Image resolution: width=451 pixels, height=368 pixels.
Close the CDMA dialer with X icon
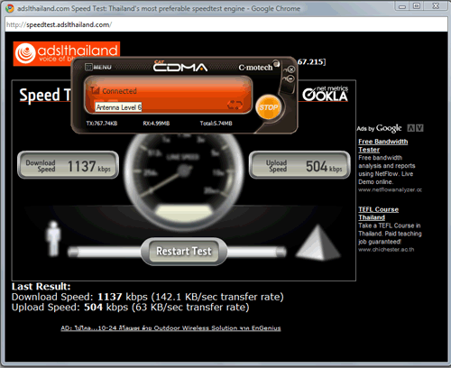pyautogui.click(x=291, y=69)
